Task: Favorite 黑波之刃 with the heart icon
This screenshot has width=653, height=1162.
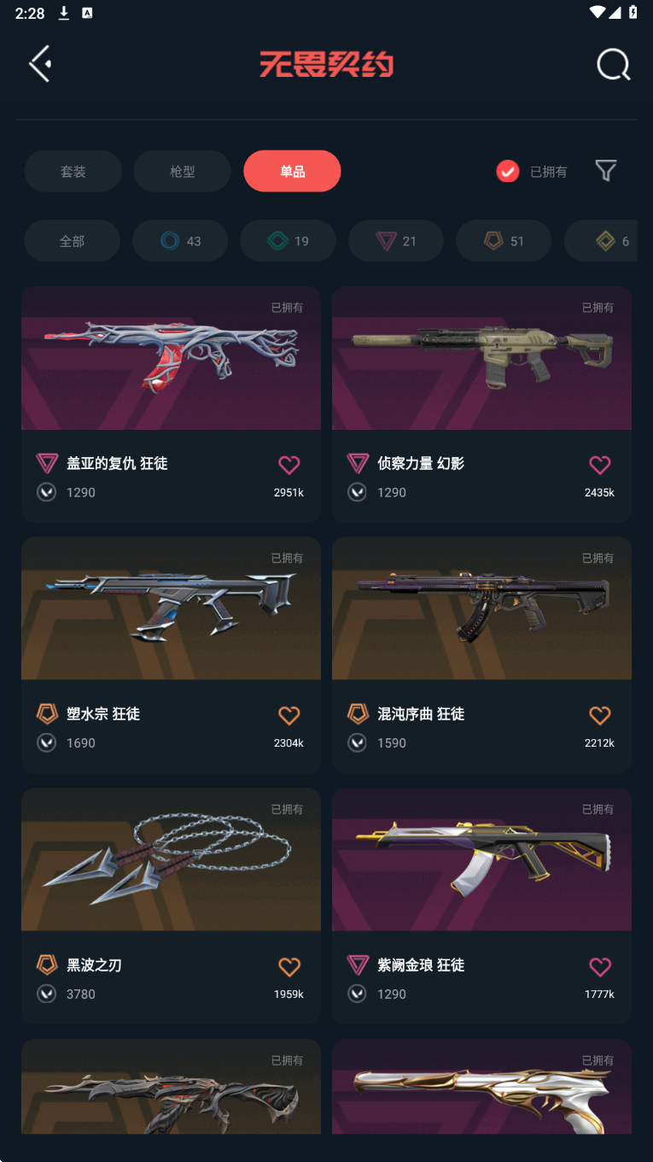Action: coord(289,966)
